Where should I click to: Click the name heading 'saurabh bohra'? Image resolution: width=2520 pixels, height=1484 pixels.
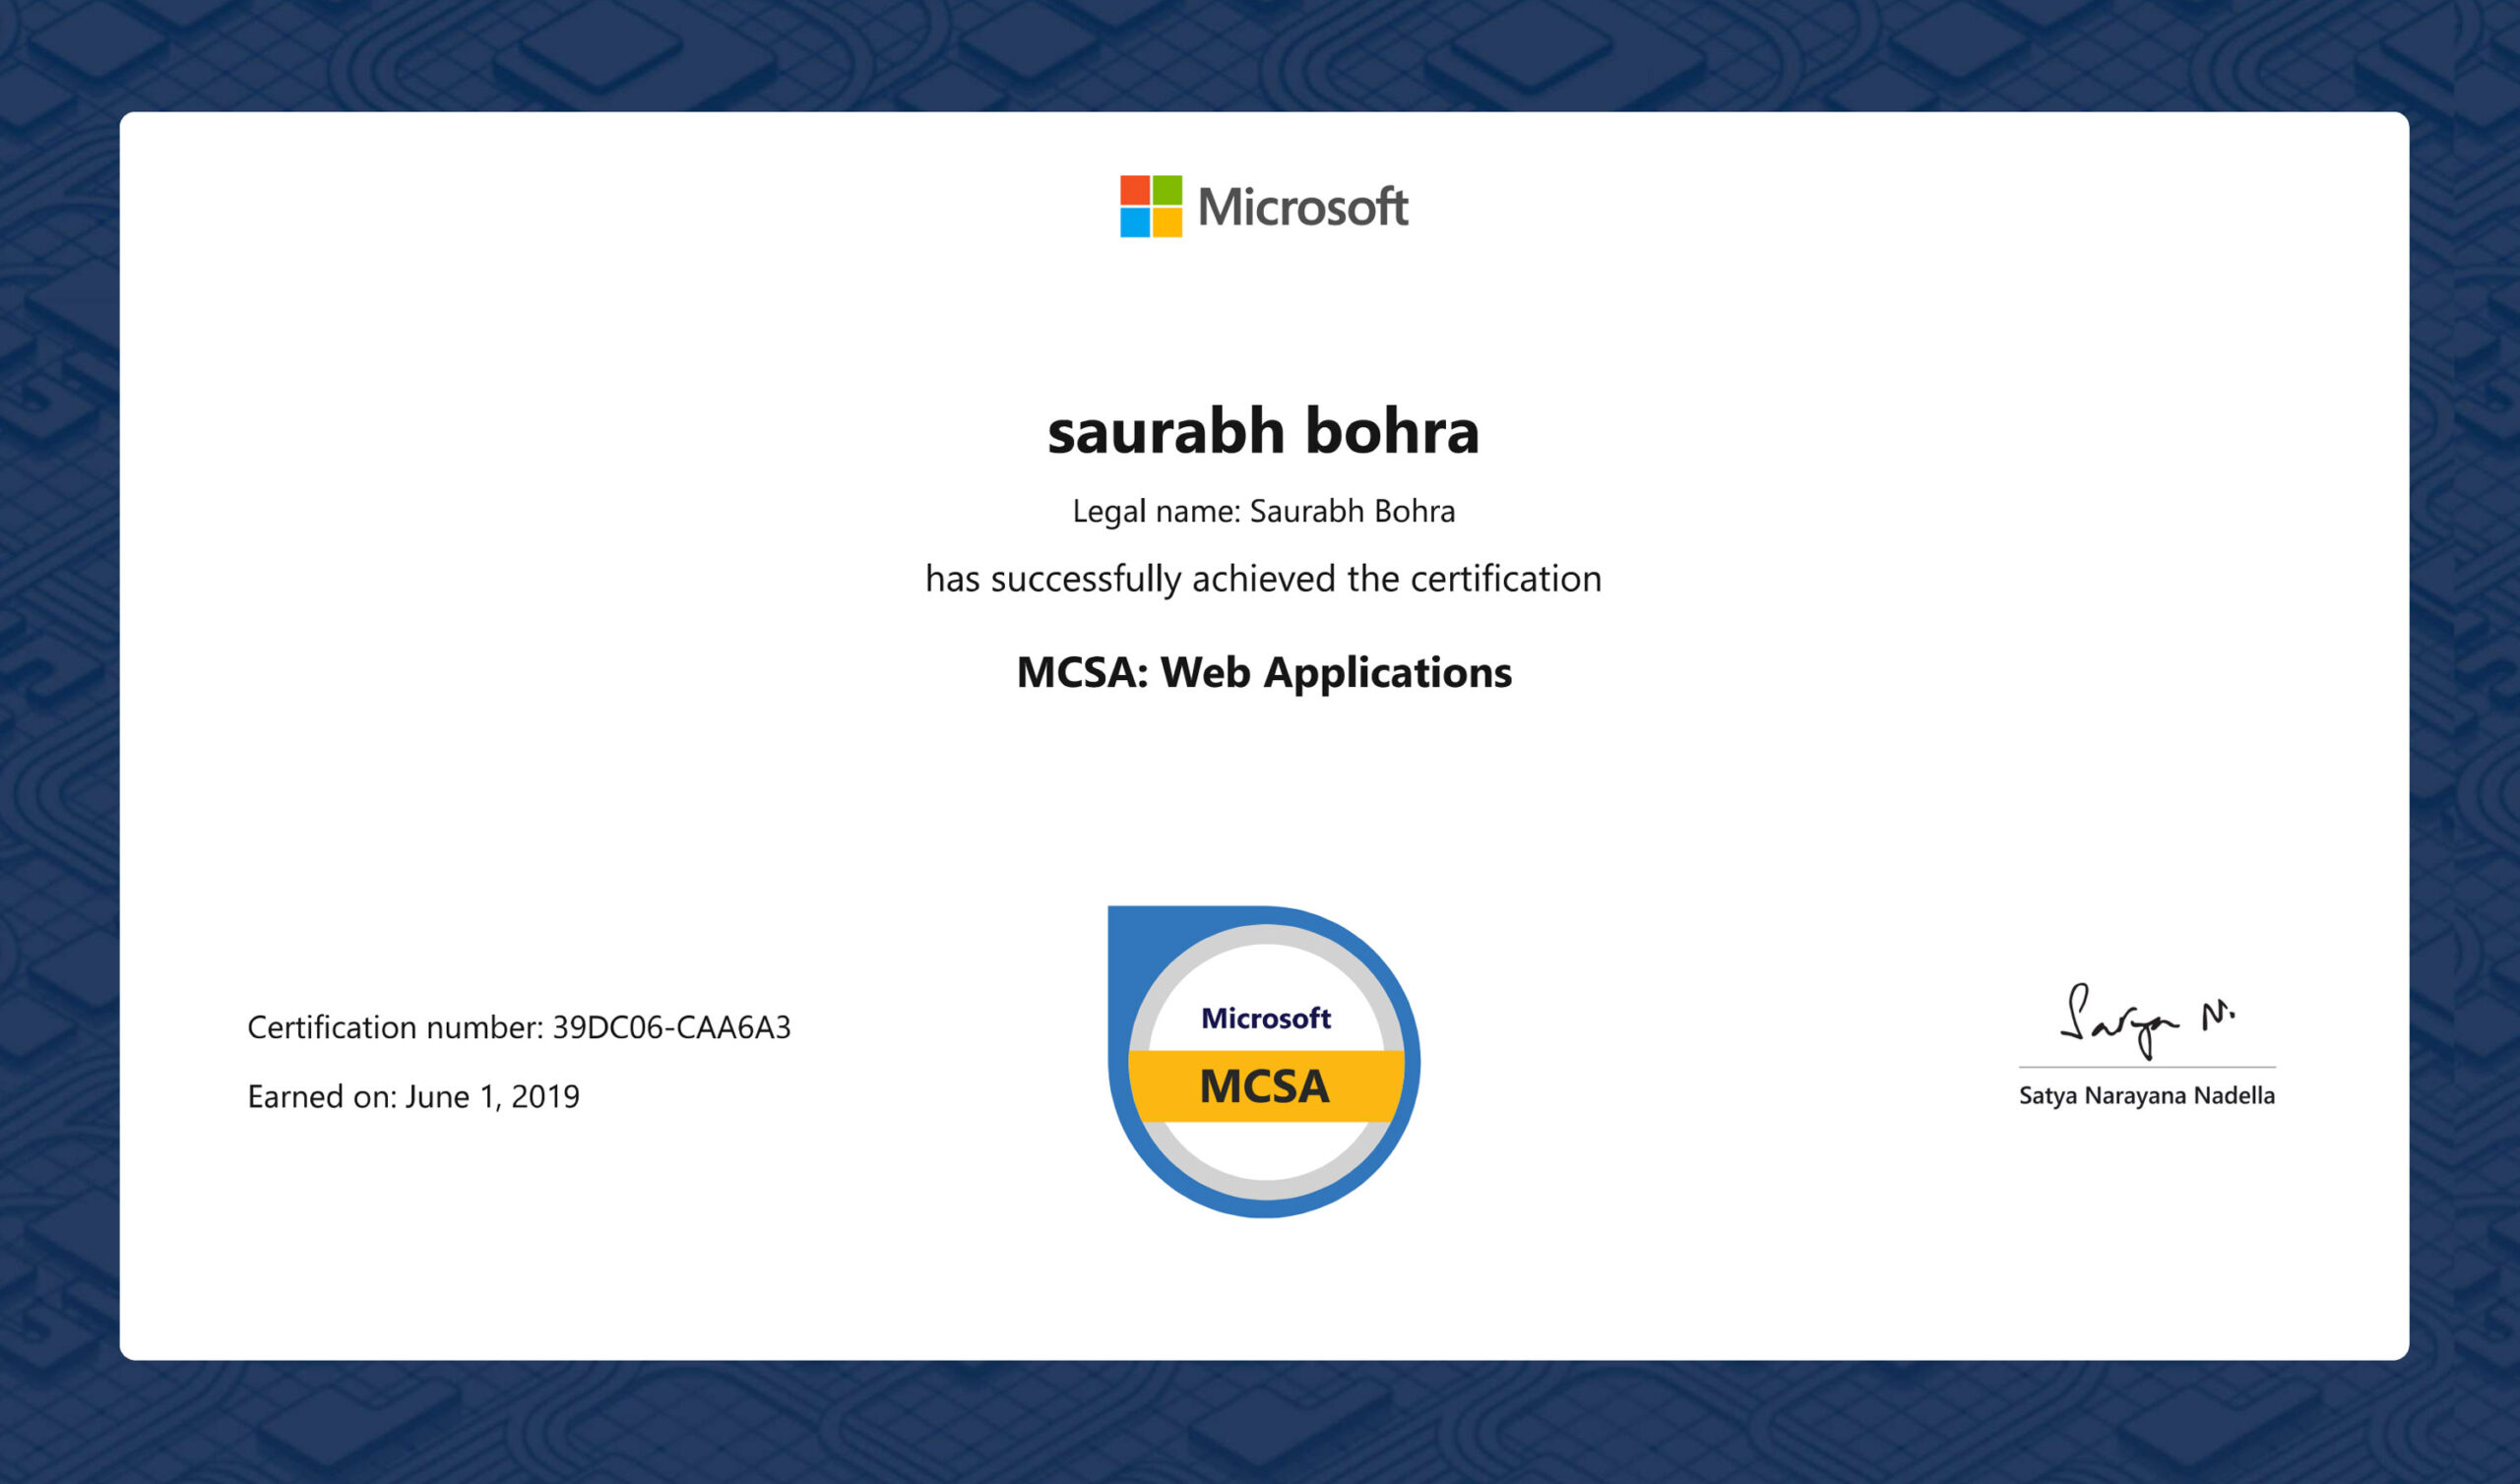(1263, 432)
